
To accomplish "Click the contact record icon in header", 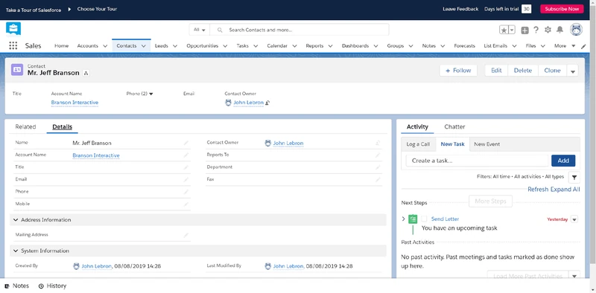I will point(17,70).
